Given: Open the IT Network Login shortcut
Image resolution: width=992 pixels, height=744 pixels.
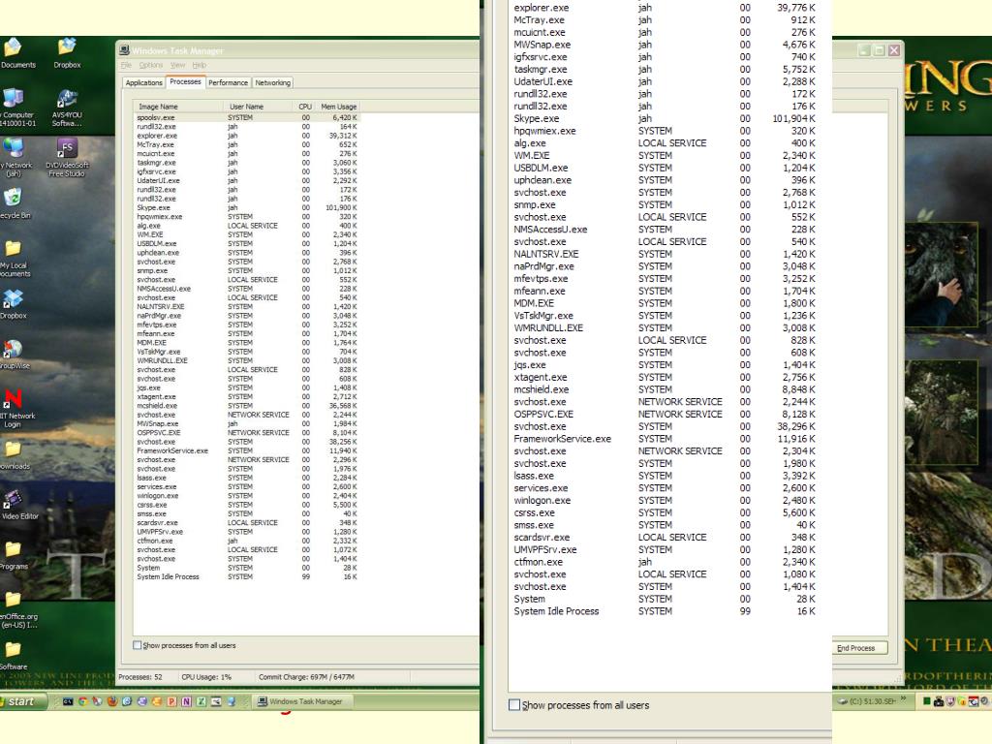Looking at the screenshot, I should tap(15, 409).
